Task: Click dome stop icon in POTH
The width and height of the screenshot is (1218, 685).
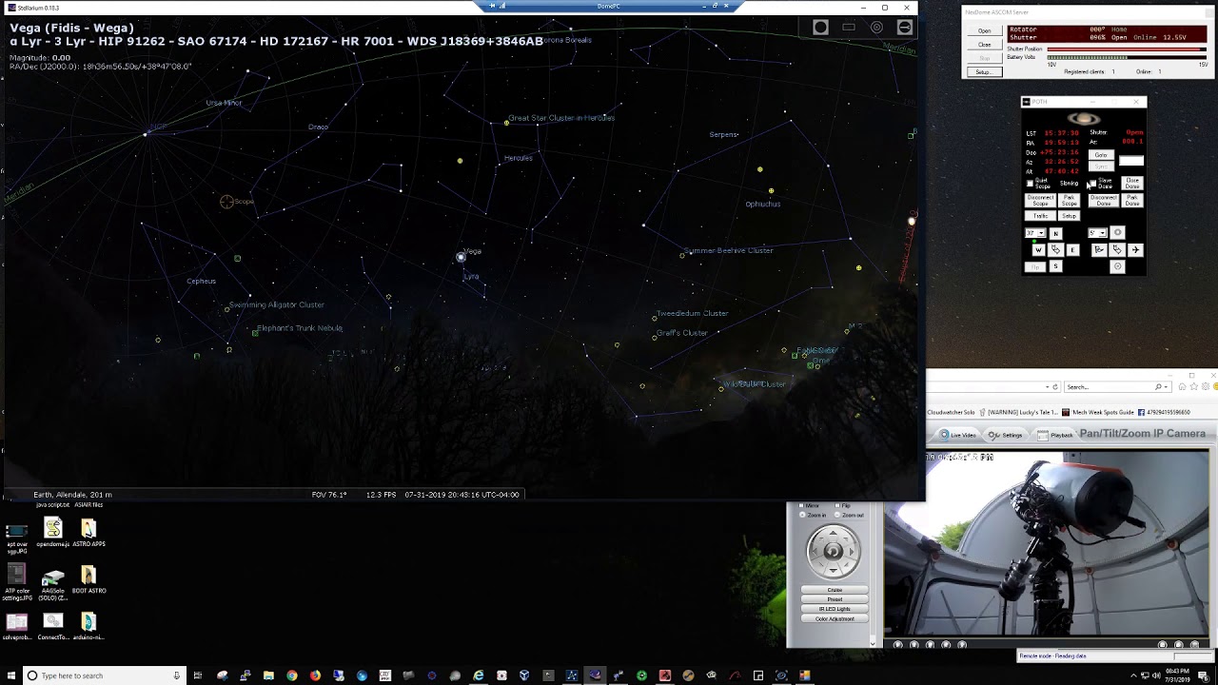Action: coord(1118,249)
